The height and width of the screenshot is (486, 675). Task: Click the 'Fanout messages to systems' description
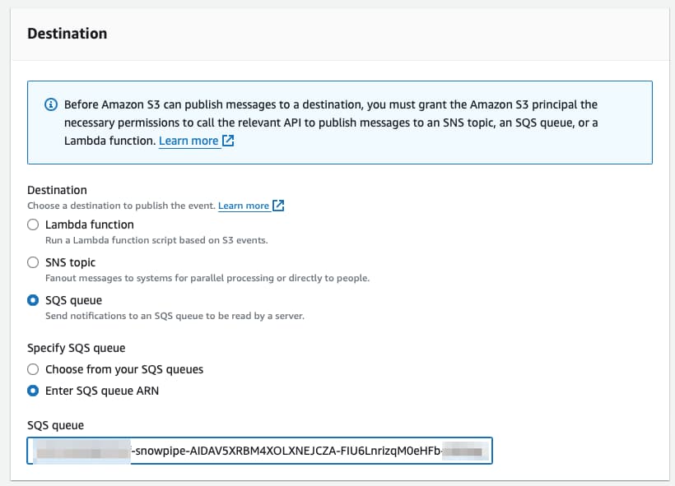pos(207,278)
